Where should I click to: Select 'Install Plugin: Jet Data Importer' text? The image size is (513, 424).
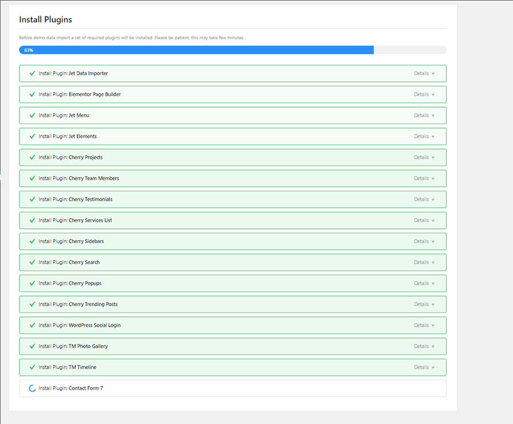pyautogui.click(x=74, y=73)
